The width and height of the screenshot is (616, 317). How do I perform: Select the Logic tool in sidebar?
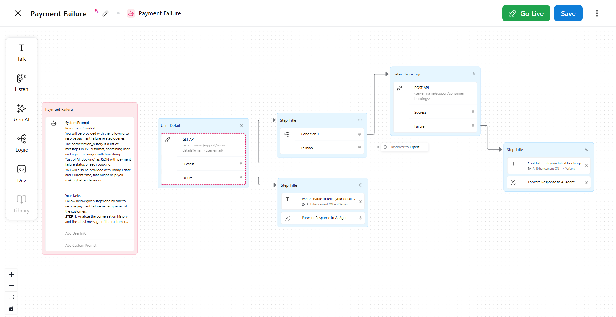click(22, 143)
